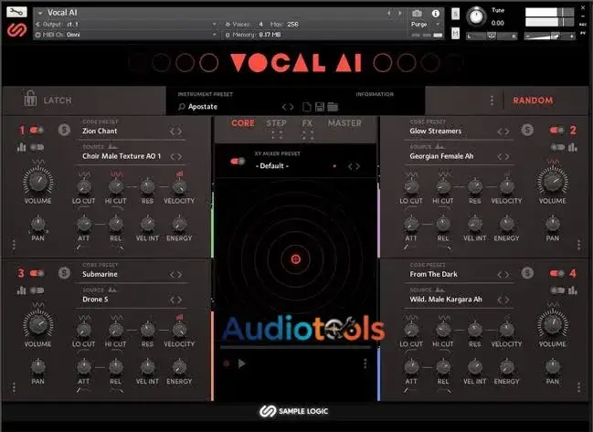Click the XY pad center cursor
Image resolution: width=593 pixels, height=432 pixels.
coord(296,258)
